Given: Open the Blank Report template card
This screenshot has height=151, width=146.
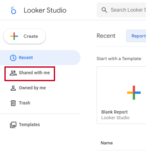Looking at the screenshot, I should 121,95.
